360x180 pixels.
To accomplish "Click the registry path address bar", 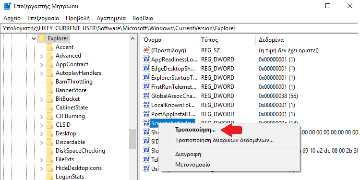I will click(179, 28).
